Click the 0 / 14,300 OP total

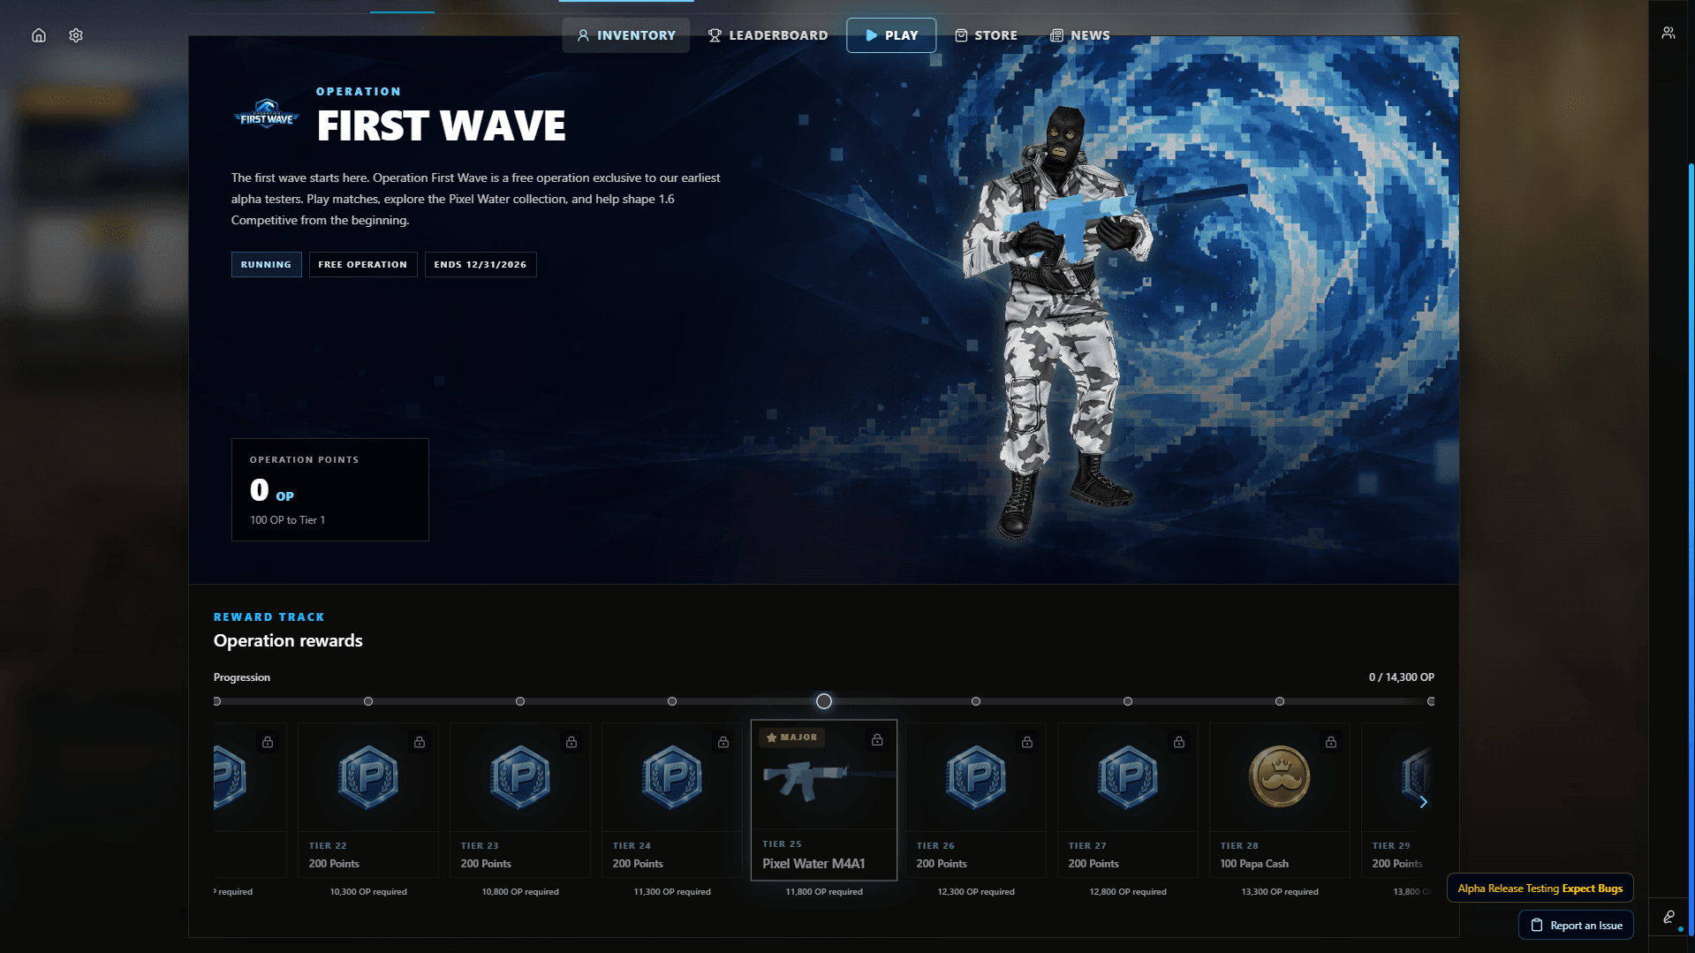tap(1401, 677)
